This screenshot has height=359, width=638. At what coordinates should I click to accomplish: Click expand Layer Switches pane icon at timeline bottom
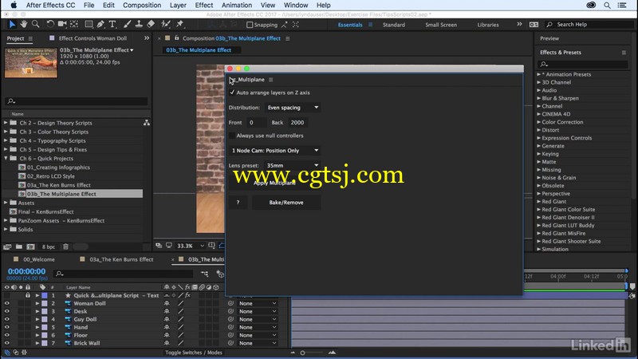click(7, 353)
